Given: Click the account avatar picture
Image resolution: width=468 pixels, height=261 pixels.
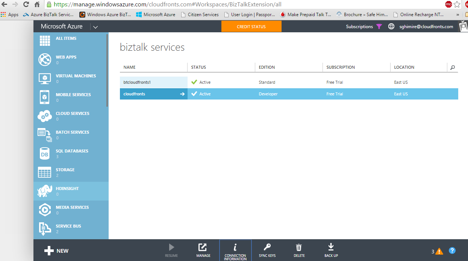Looking at the screenshot, I should point(463,27).
